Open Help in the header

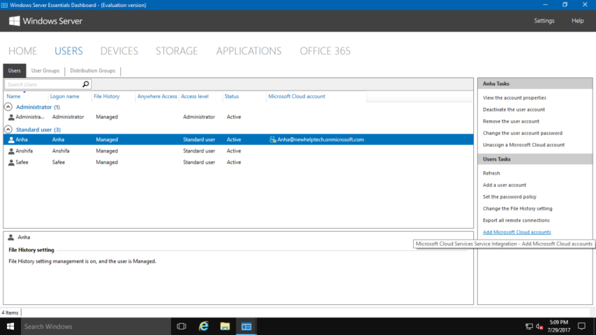(x=577, y=21)
